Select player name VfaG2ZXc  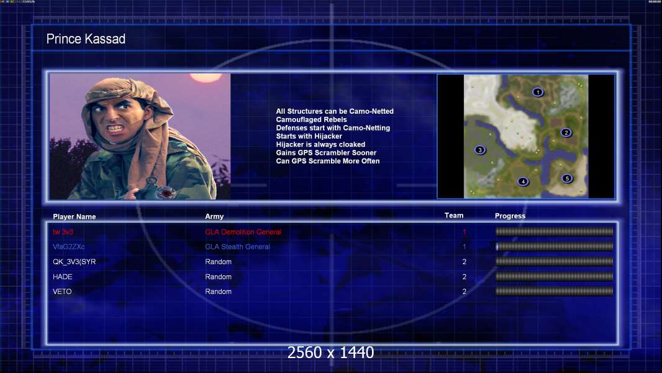(69, 247)
